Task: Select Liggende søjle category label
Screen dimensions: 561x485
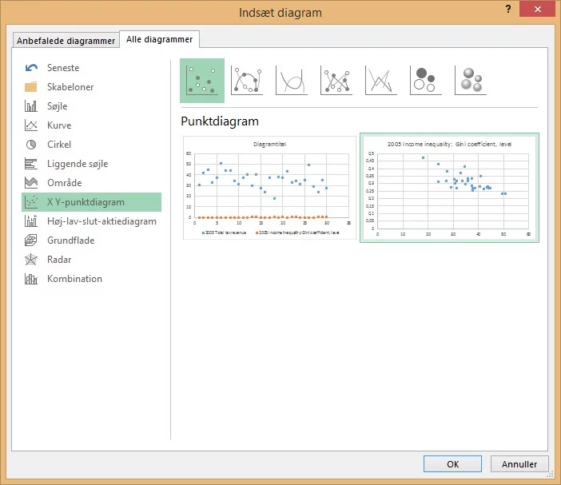Action: [78, 164]
